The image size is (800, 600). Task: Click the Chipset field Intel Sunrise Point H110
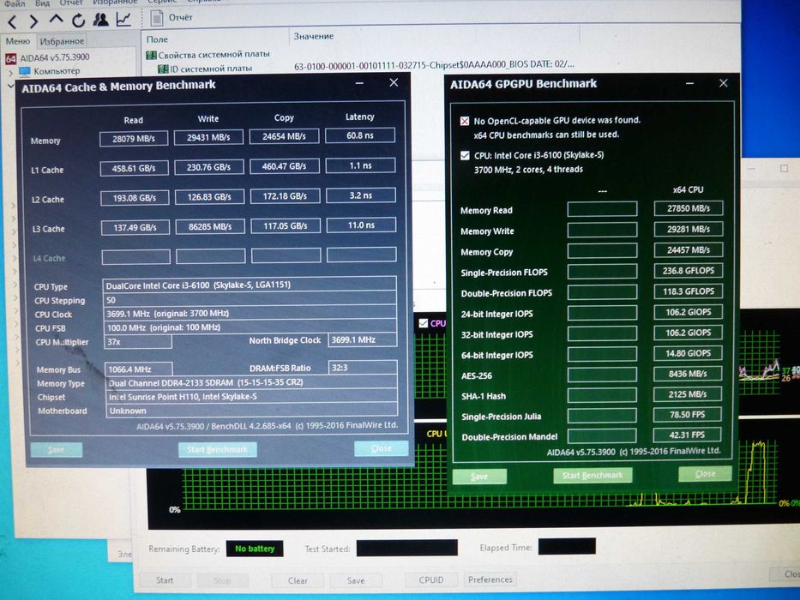click(251, 396)
